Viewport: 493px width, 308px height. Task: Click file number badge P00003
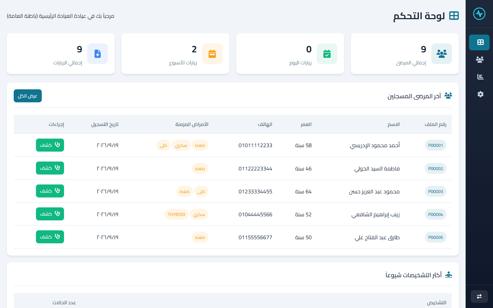pos(435,191)
